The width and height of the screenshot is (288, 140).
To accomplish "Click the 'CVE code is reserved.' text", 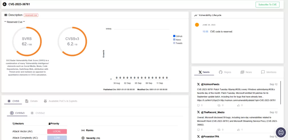I will point(221,32).
